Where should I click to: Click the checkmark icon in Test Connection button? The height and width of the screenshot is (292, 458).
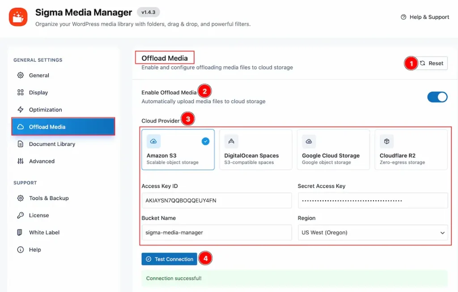click(x=148, y=259)
